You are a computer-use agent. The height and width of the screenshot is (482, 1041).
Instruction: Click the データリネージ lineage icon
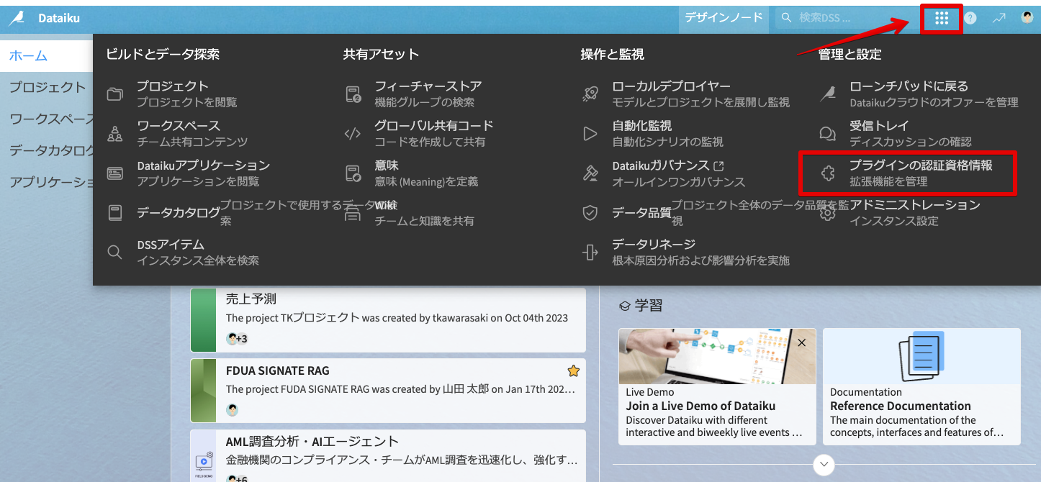590,252
